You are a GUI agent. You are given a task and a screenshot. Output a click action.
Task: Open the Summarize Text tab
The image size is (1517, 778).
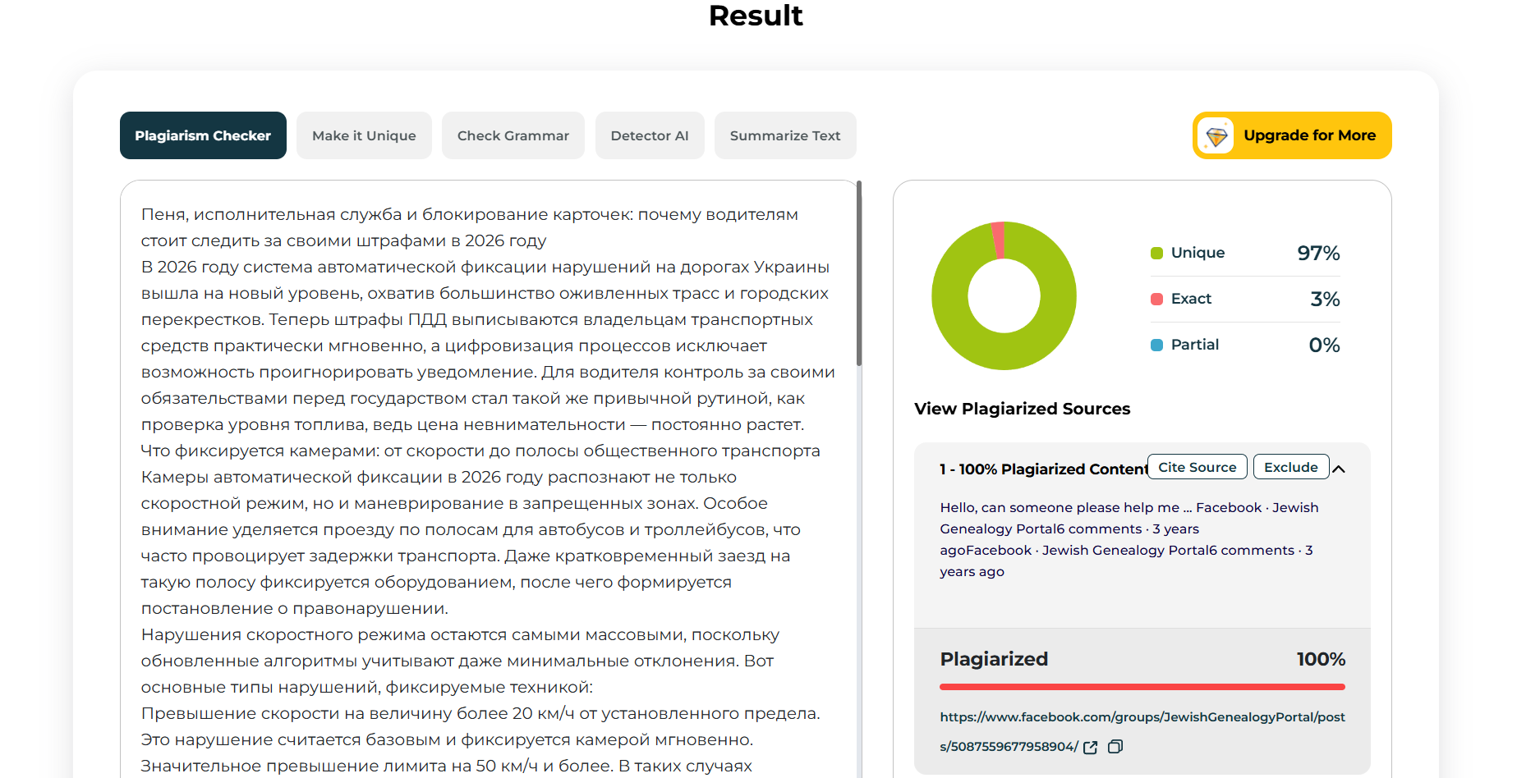[784, 135]
